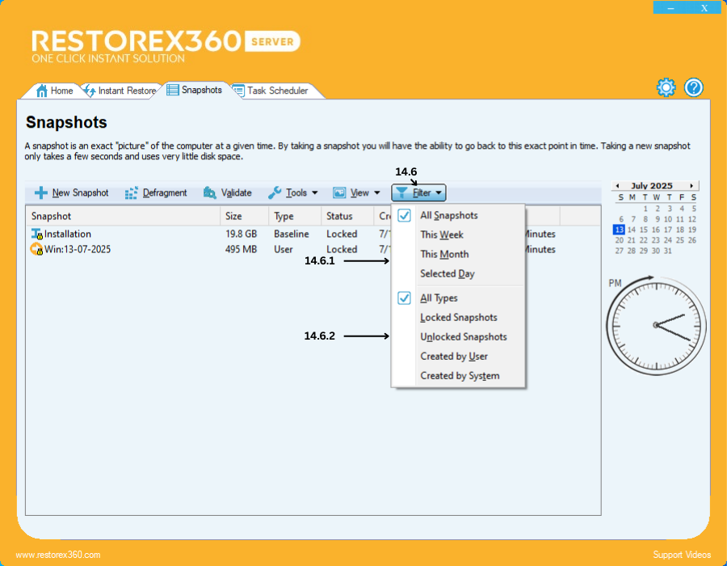727x566 pixels.
Task: Open the Support Videos link
Action: pos(682,555)
